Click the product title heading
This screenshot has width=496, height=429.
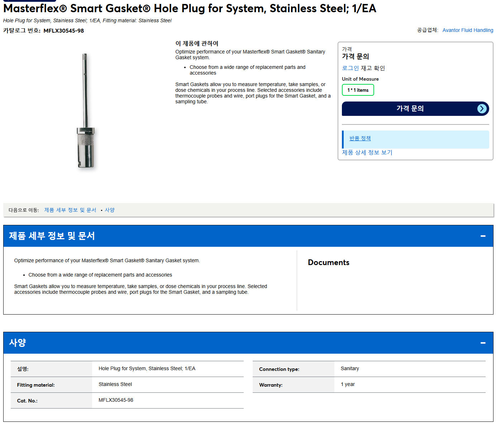coord(190,8)
